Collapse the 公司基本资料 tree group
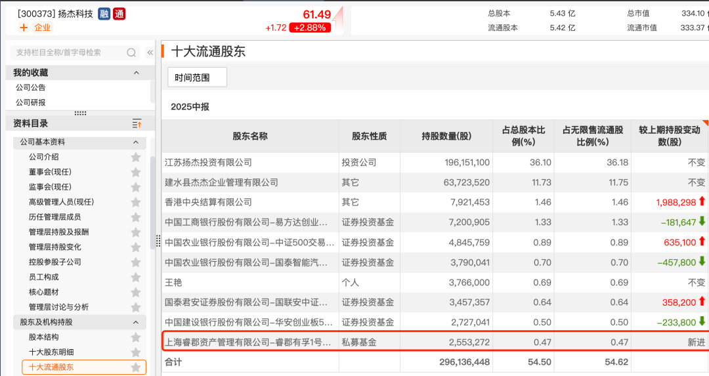Viewport: 709px width, 376px height. pyautogui.click(x=136, y=142)
